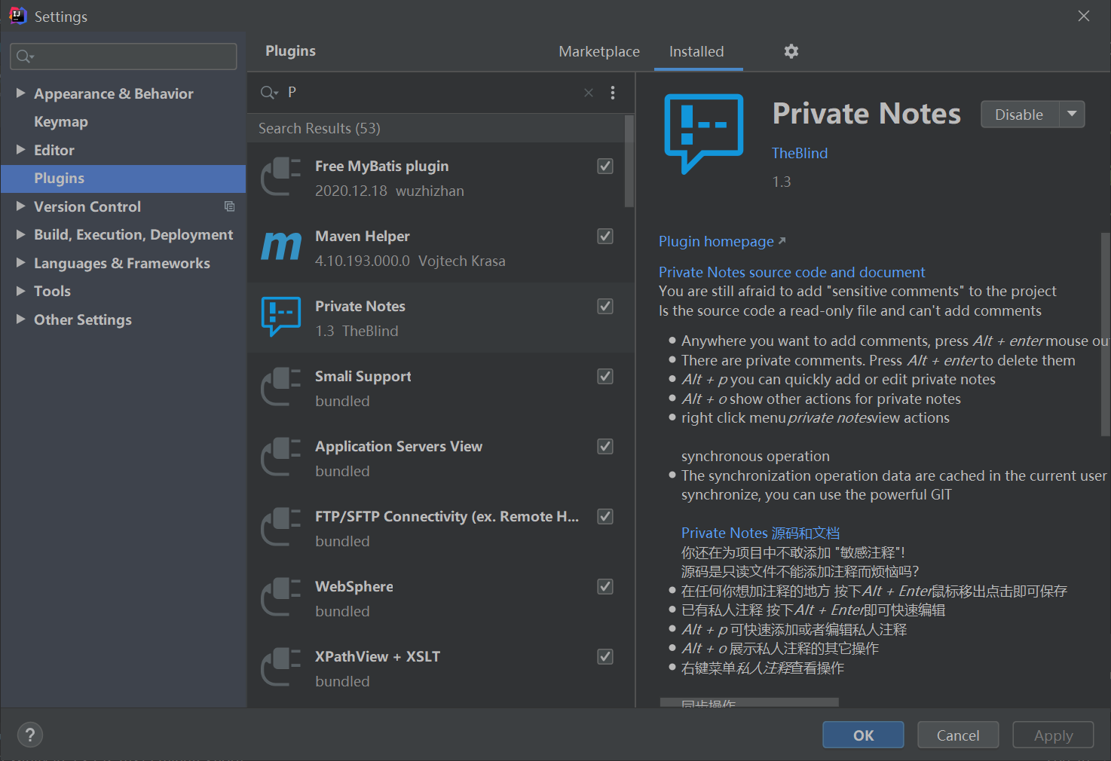This screenshot has width=1111, height=761.
Task: Switch to the Marketplace tab
Action: pos(599,51)
